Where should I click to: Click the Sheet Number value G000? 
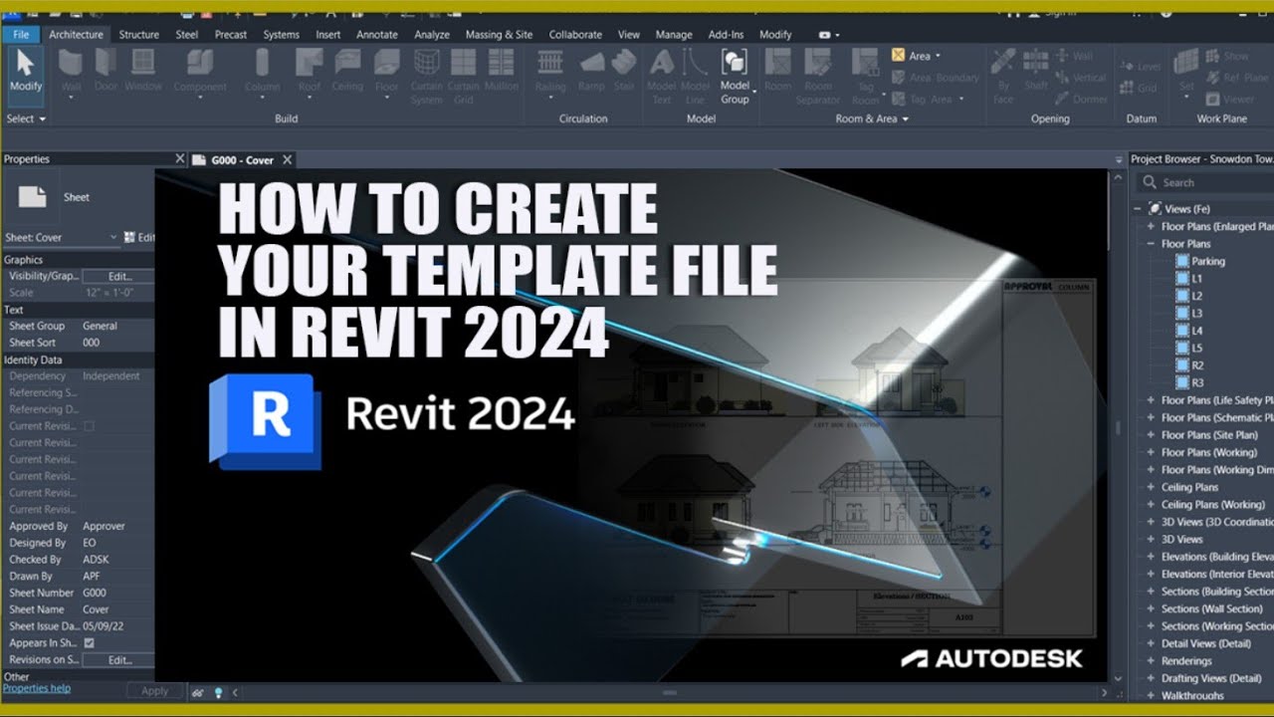click(95, 593)
